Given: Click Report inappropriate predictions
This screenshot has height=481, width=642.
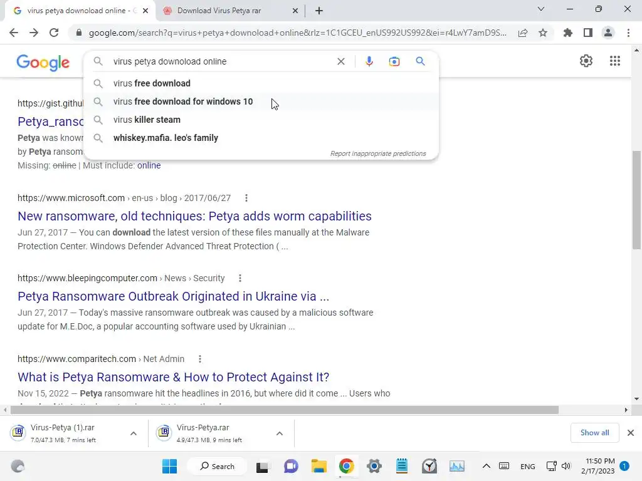Looking at the screenshot, I should [378, 153].
